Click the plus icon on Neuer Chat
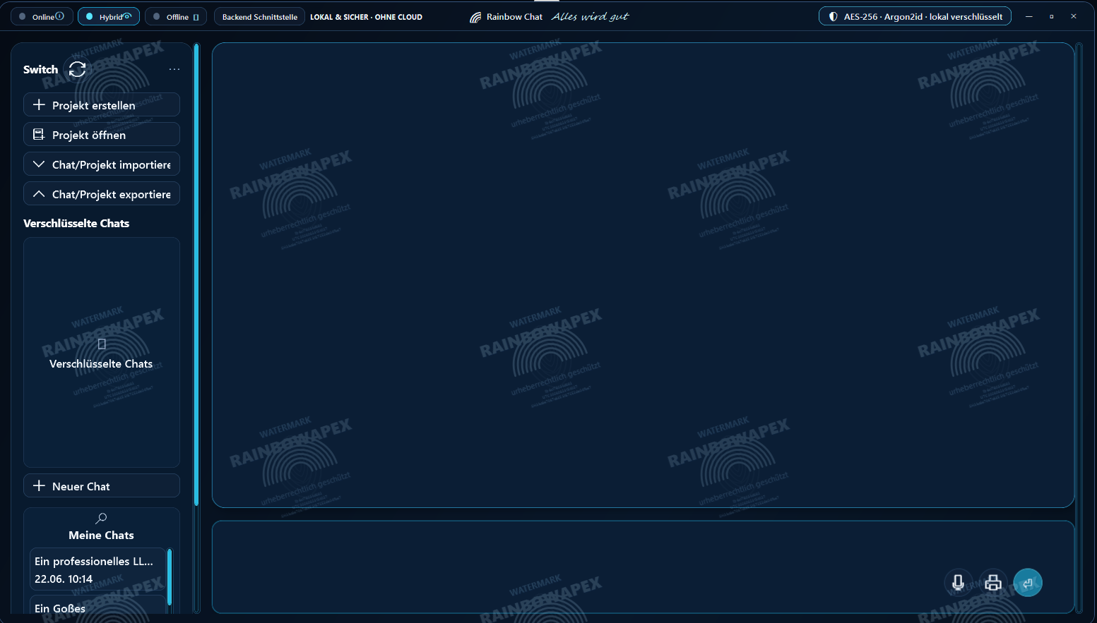This screenshot has height=623, width=1097. (39, 485)
